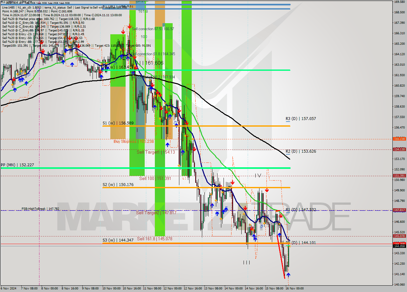Click the black 144.058 current price tag
This screenshot has width=407, height=292.
399,246
